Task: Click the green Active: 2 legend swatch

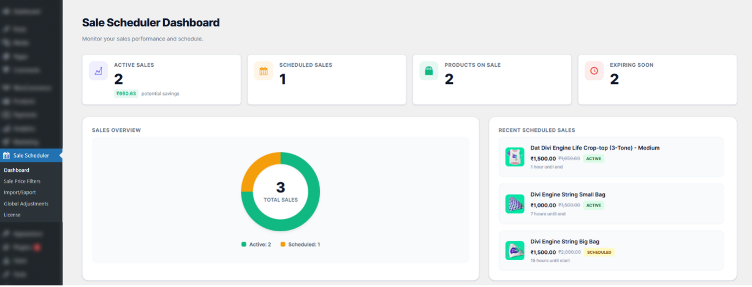Action: 243,244
